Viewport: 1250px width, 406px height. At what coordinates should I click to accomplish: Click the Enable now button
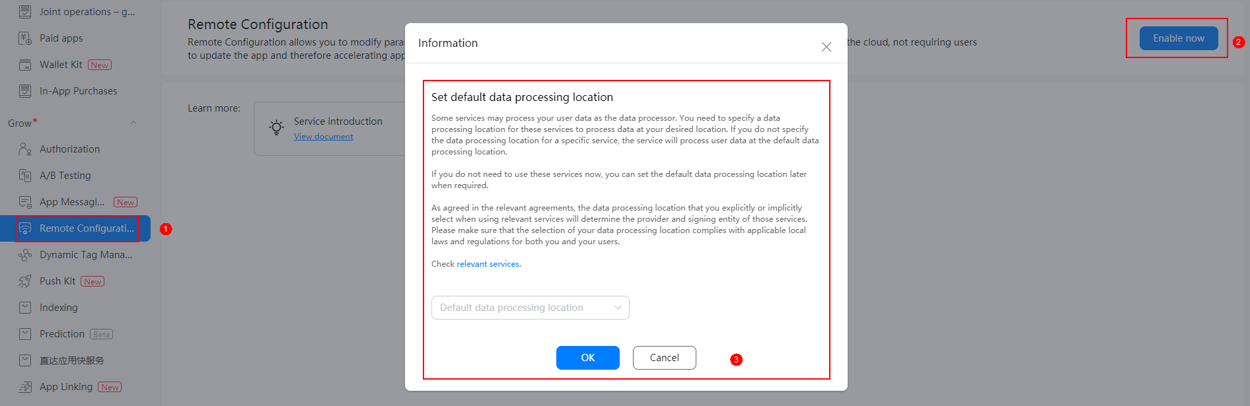[x=1178, y=38]
